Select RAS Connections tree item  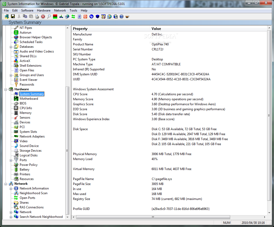tap(31, 207)
